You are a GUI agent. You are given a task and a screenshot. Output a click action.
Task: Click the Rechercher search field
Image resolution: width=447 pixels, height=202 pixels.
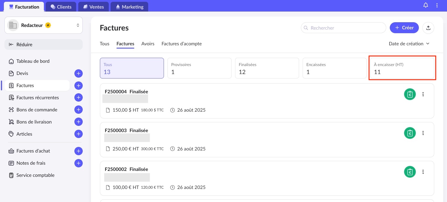pyautogui.click(x=344, y=28)
